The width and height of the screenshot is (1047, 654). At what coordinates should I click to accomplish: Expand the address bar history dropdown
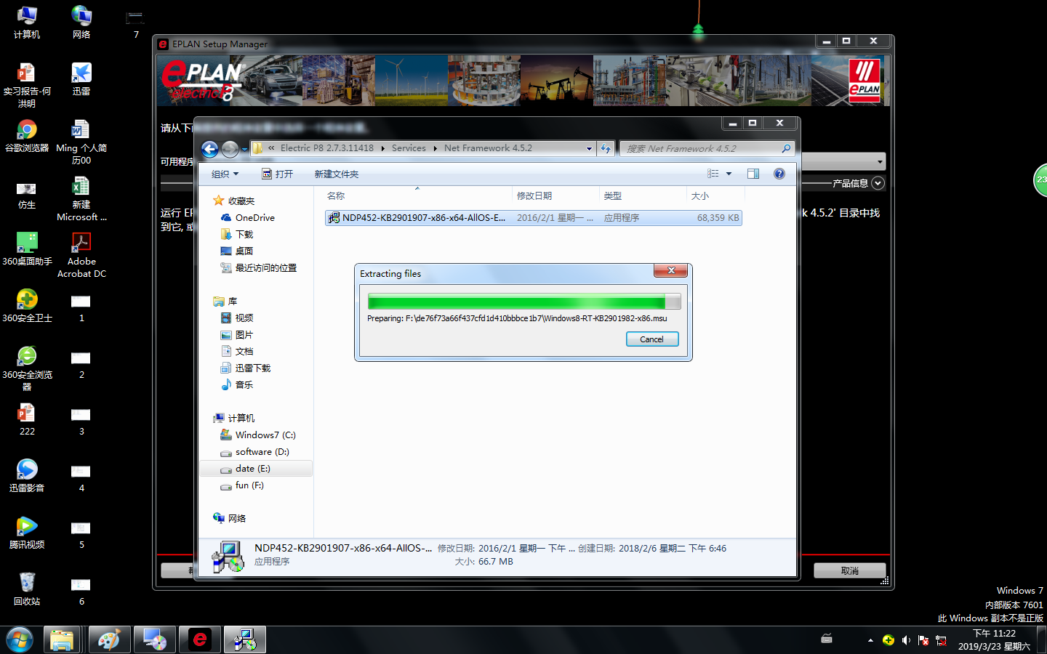(x=589, y=148)
